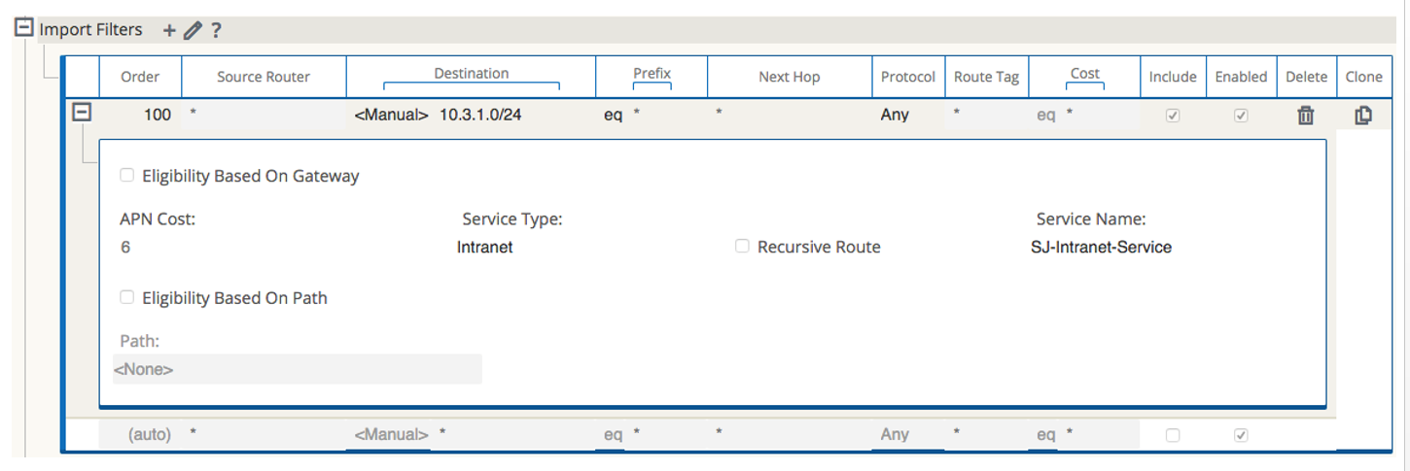Collapse the Import Filters section
This screenshot has width=1410, height=471.
click(x=24, y=28)
